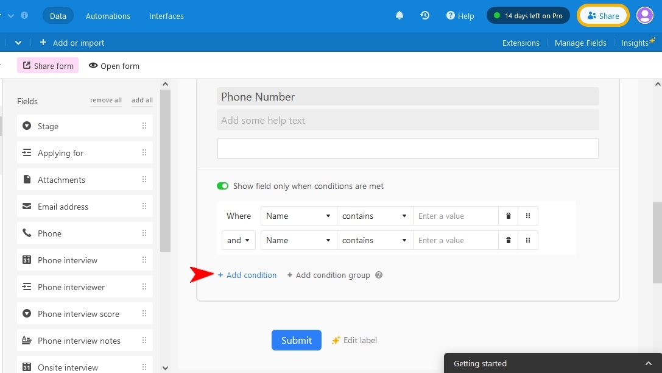Click the eye icon next to Open form
662x373 pixels.
92,66
